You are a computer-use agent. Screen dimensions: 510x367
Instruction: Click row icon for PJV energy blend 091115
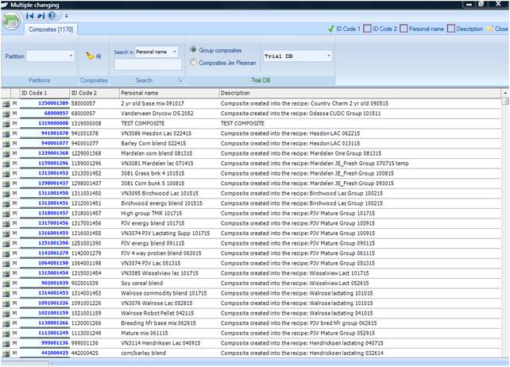[6, 244]
